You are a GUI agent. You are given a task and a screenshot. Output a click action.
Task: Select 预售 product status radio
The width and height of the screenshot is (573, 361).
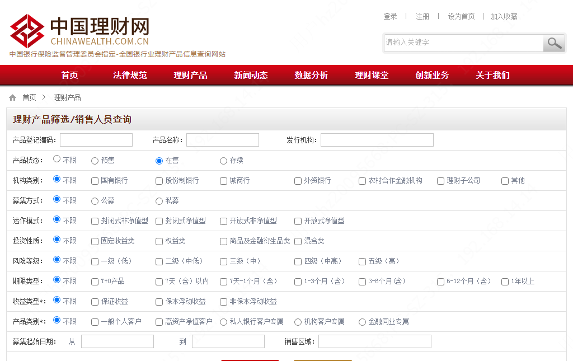[x=95, y=161]
